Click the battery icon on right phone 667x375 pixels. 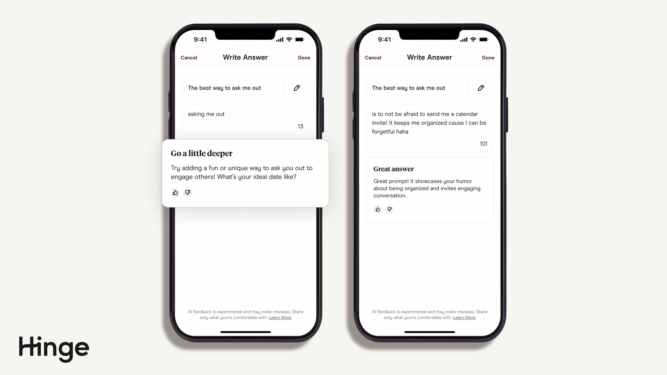(x=484, y=39)
